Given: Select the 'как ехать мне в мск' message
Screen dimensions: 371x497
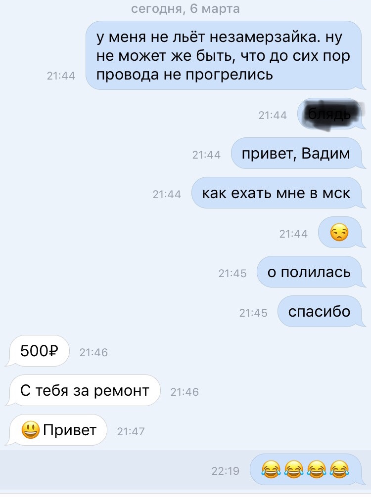Looking at the screenshot, I should [x=277, y=193].
